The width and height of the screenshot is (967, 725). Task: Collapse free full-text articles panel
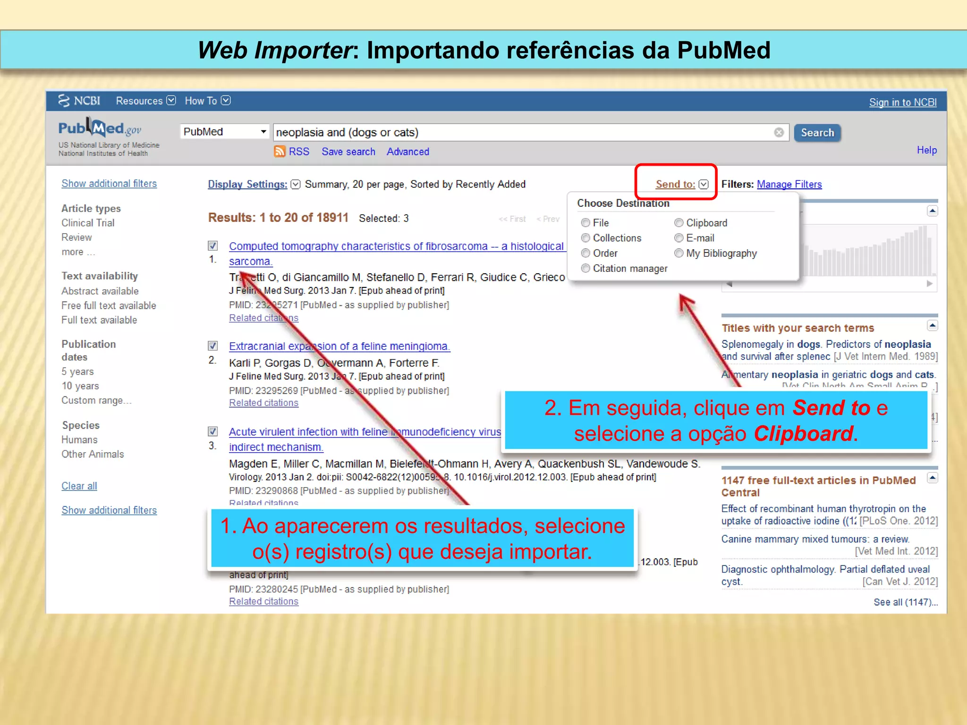pos(932,478)
